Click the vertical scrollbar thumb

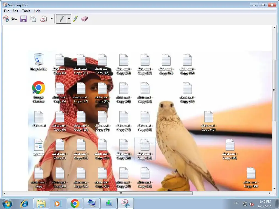[x=274, y=90]
